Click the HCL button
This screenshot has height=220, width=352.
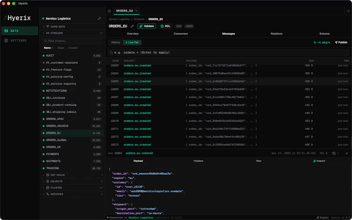click(165, 26)
